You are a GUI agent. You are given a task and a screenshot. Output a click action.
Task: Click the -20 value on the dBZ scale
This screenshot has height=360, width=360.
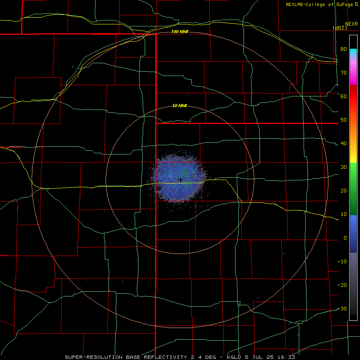(x=342, y=285)
